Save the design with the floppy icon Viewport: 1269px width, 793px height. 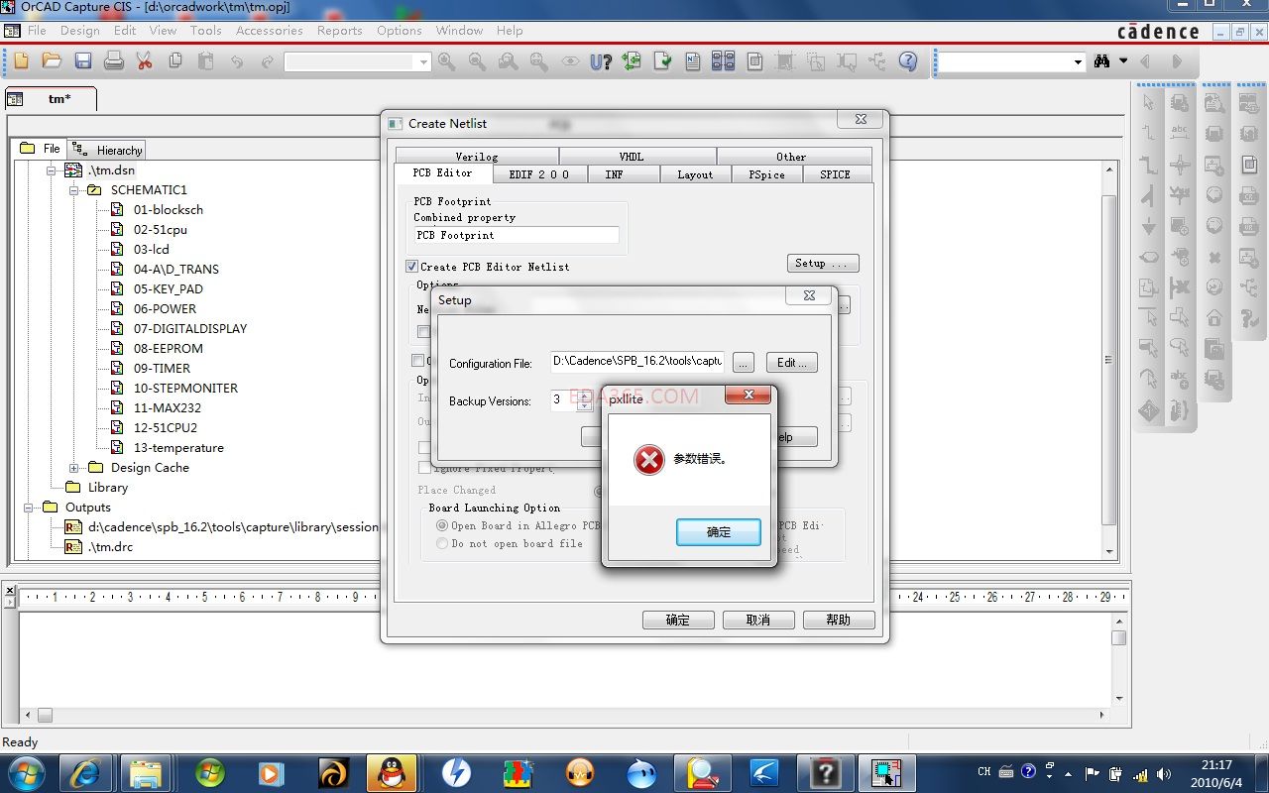click(x=83, y=61)
